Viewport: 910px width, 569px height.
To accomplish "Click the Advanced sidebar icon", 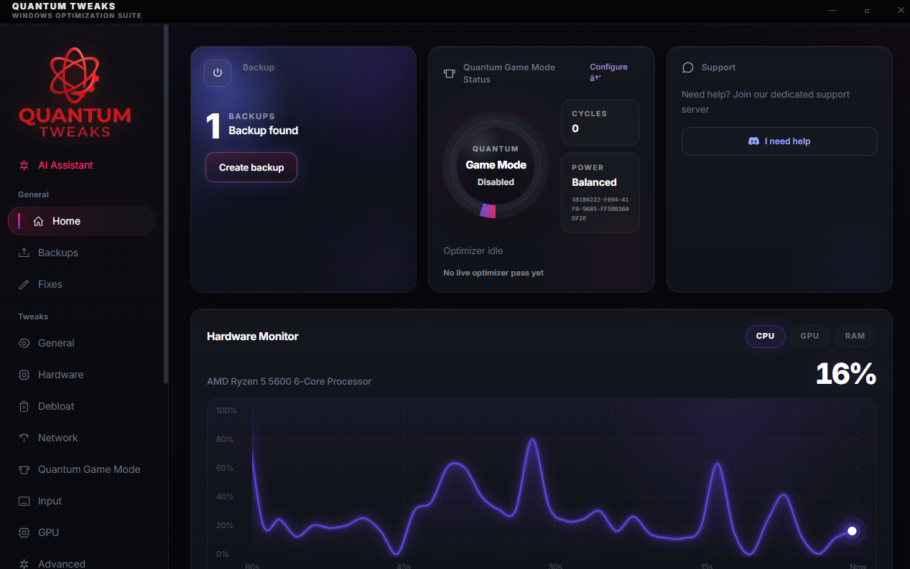I will tap(24, 564).
